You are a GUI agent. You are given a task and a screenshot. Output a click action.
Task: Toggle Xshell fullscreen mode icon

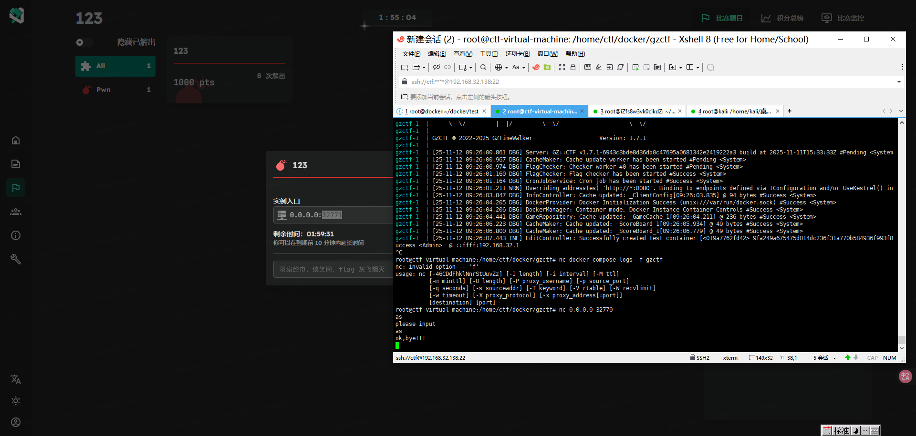click(562, 67)
